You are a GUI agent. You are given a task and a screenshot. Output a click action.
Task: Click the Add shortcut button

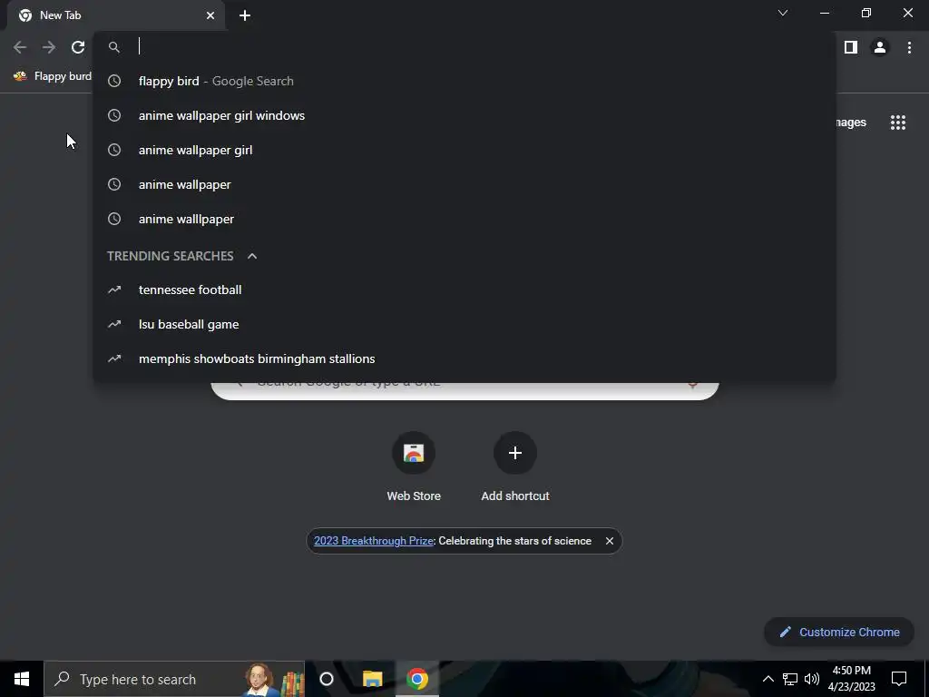pyautogui.click(x=515, y=468)
